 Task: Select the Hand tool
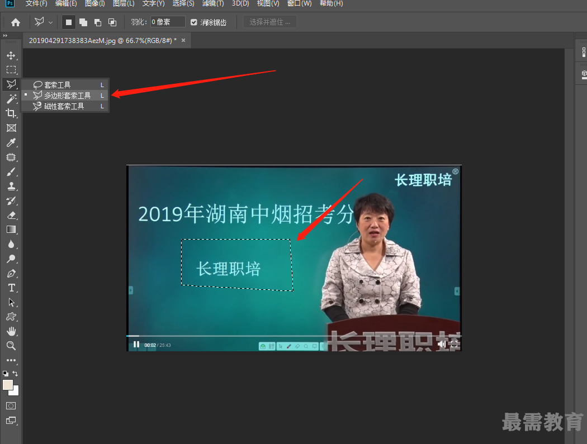tap(11, 331)
